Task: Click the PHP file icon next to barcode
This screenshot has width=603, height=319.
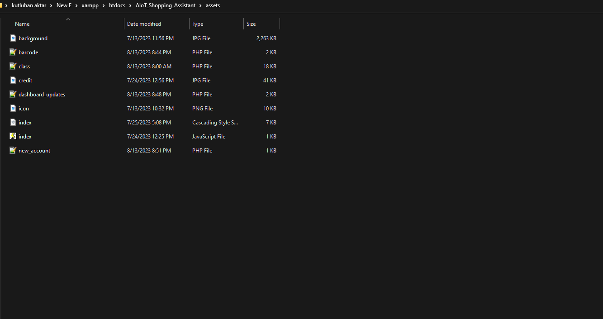Action: tap(13, 52)
